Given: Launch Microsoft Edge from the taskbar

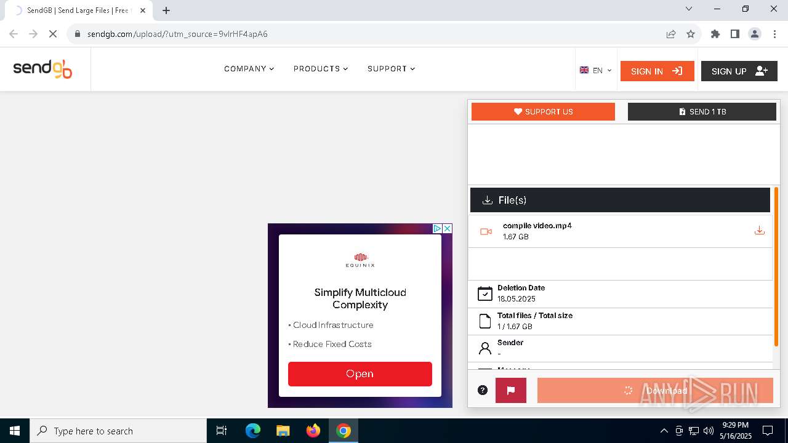Looking at the screenshot, I should (253, 431).
